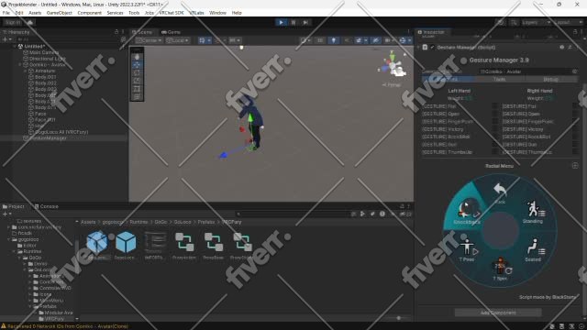The width and height of the screenshot is (587, 330).
Task: Toggle Left Hand Fist gesture box
Action: (495, 106)
